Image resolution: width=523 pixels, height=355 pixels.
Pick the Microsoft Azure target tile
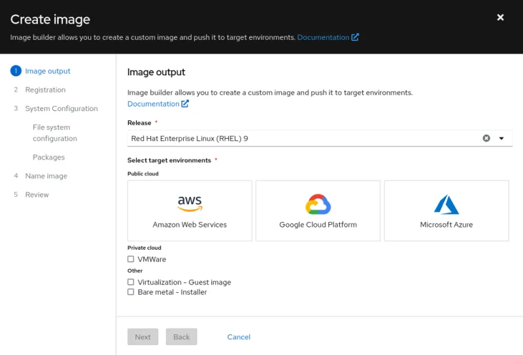pyautogui.click(x=446, y=211)
